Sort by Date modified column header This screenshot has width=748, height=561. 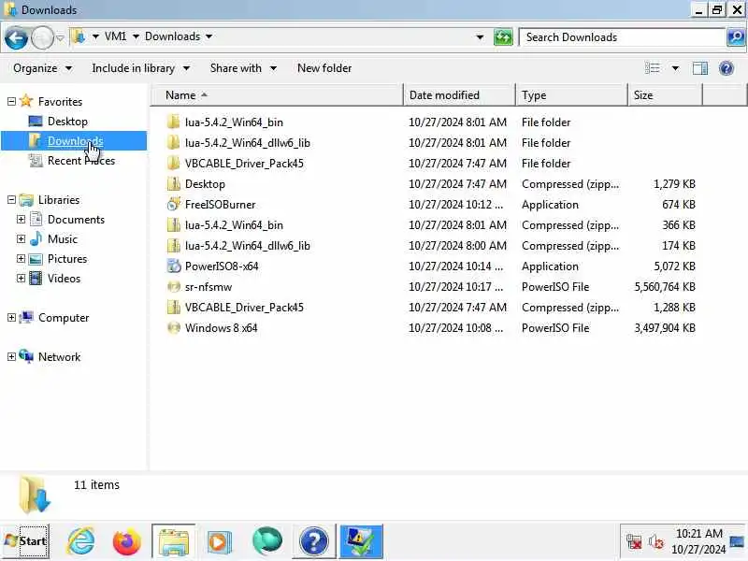459,95
